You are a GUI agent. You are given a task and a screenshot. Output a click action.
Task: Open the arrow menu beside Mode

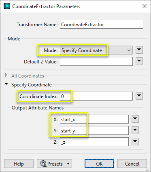(139, 50)
